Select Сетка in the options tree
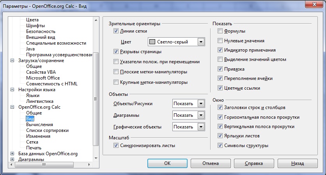 coord(32,142)
